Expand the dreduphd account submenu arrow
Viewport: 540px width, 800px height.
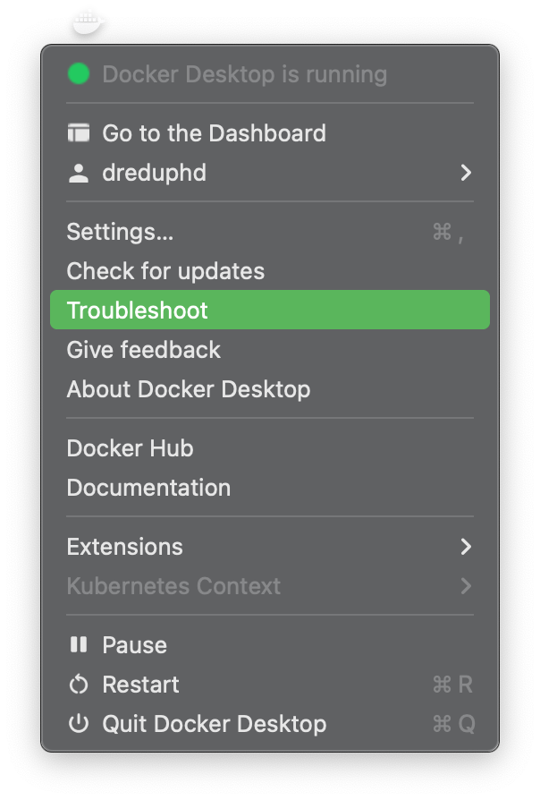[466, 173]
